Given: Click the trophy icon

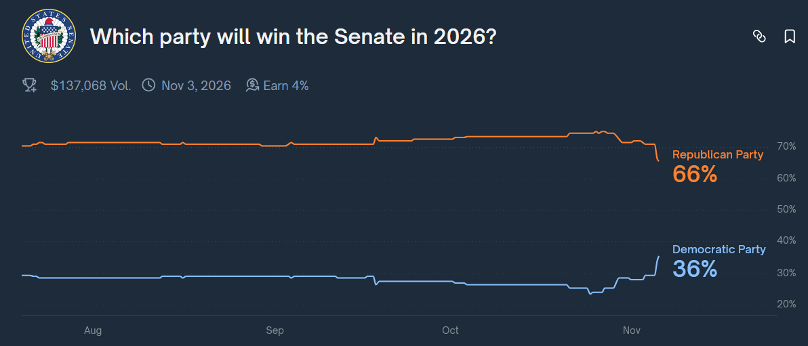Looking at the screenshot, I should point(30,85).
